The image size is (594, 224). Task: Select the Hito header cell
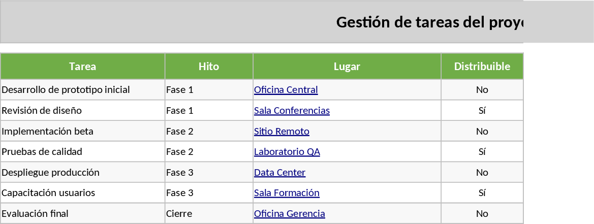pos(209,67)
